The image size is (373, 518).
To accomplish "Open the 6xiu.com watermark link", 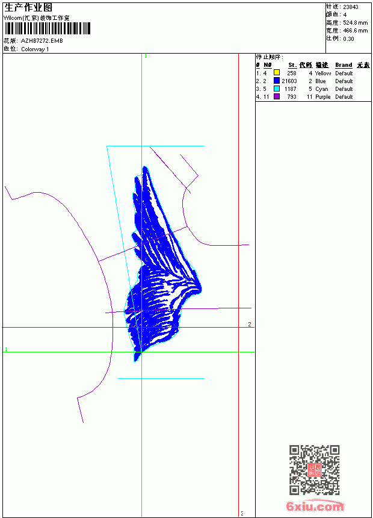I will click(x=315, y=505).
